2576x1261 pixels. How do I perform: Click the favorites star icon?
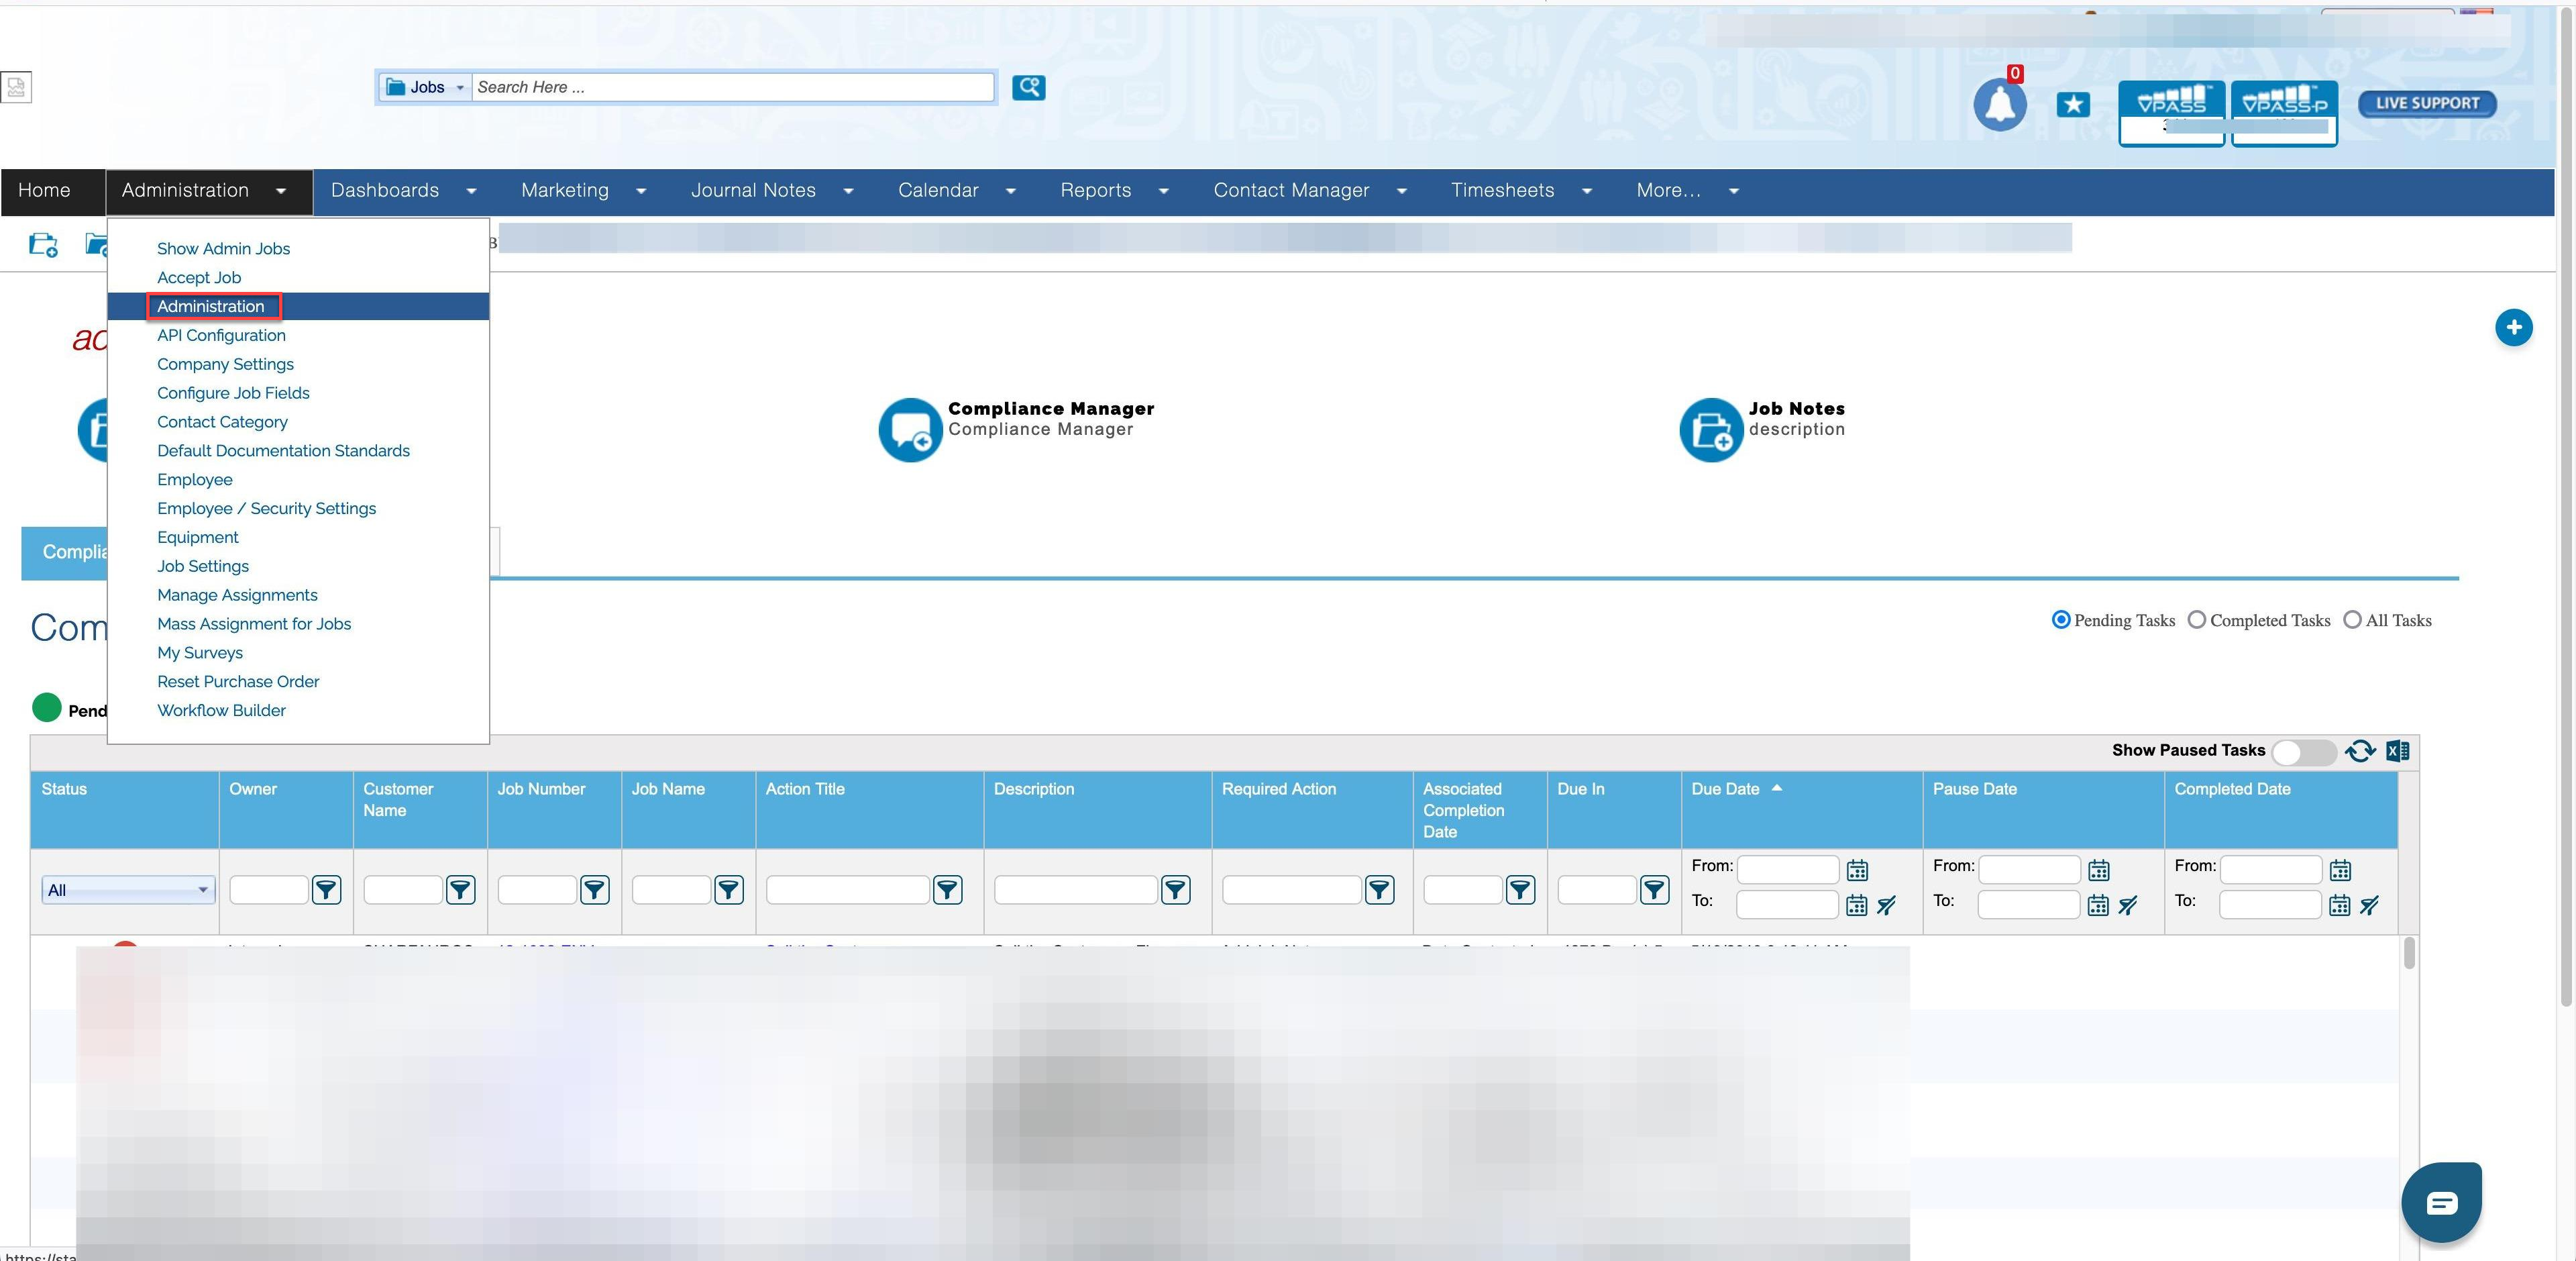[2073, 104]
